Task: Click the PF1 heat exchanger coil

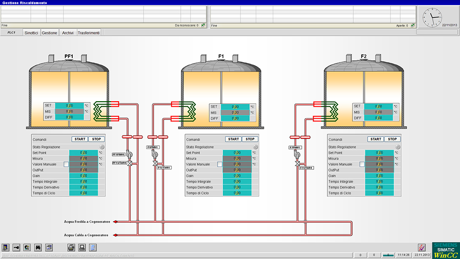Action: (102, 111)
